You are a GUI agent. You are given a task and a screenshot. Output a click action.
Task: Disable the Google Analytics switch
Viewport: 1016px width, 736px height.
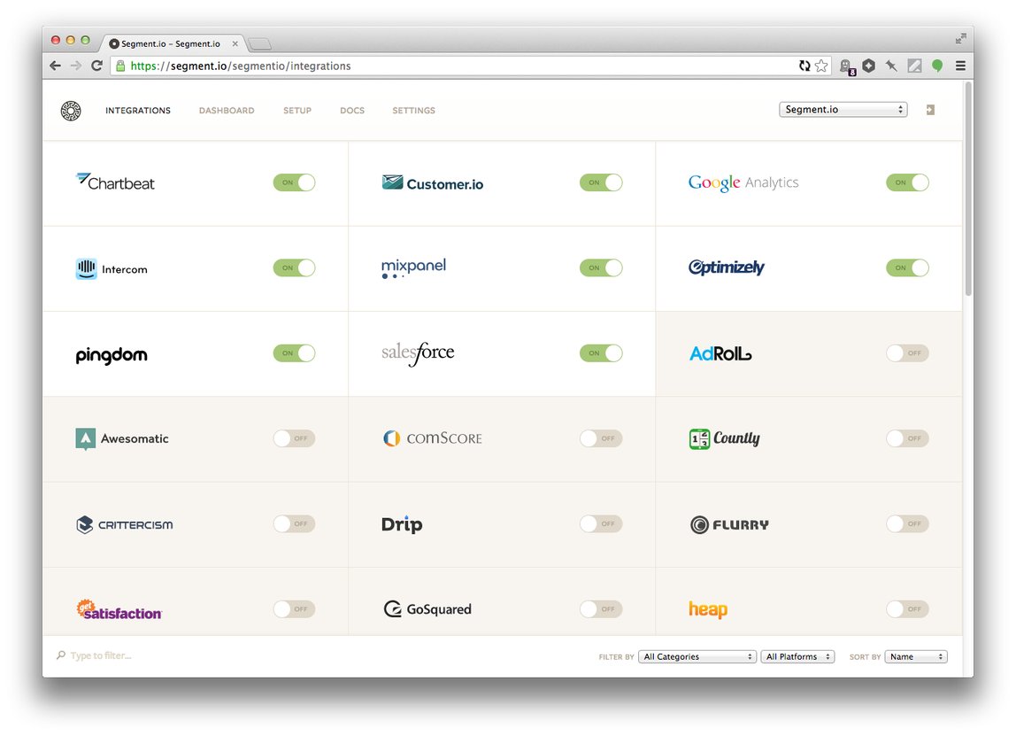[x=907, y=182]
